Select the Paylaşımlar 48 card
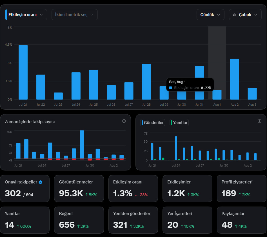Image resolution: width=267 pixels, height=237 pixels. click(241, 220)
